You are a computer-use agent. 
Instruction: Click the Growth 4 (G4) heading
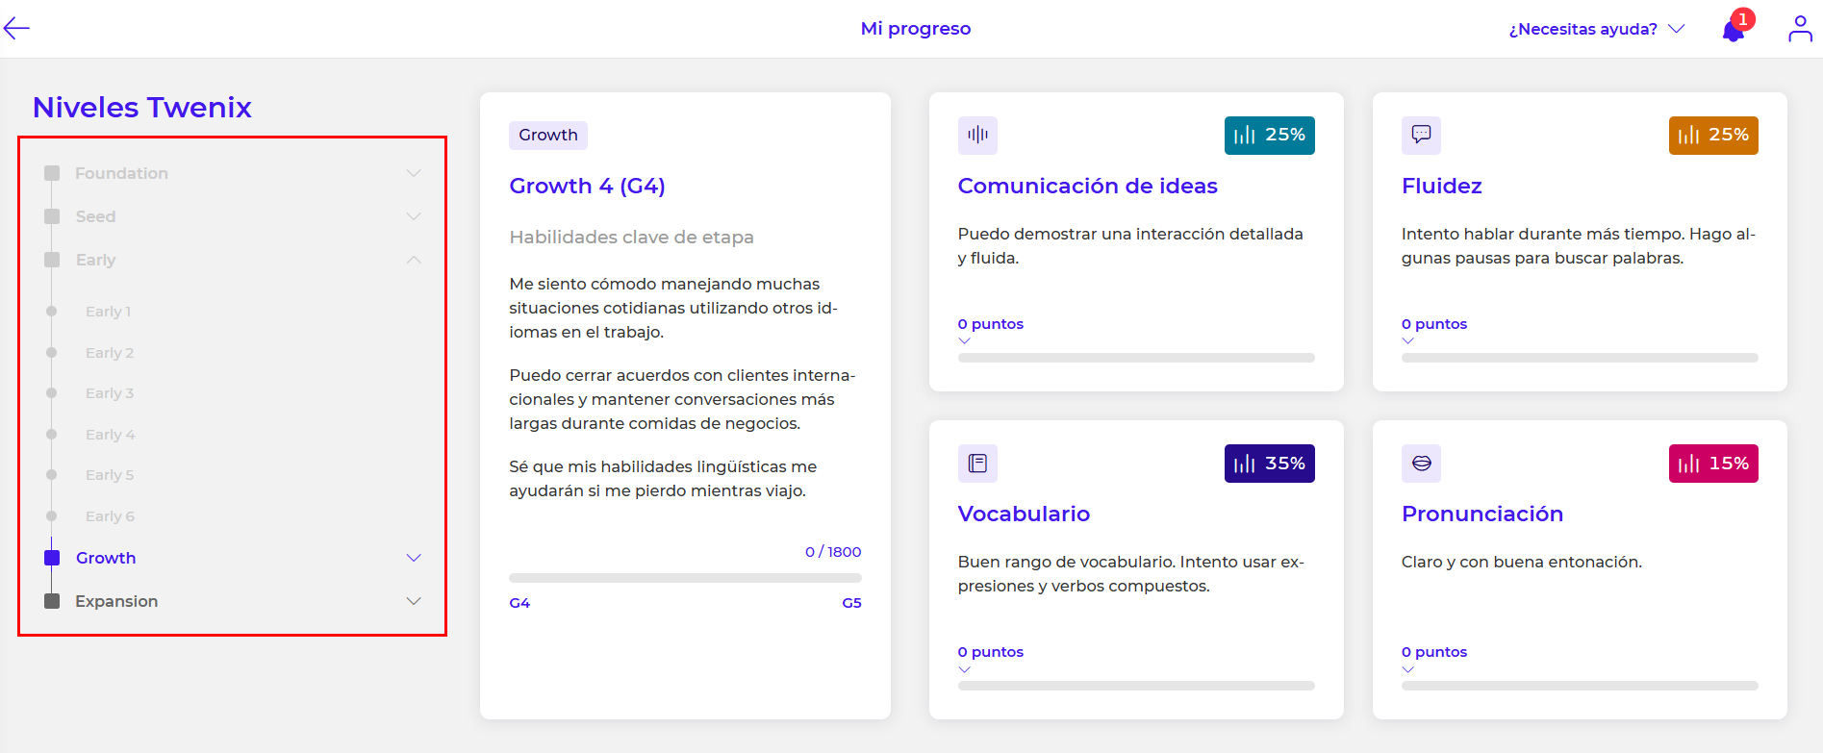click(x=587, y=186)
